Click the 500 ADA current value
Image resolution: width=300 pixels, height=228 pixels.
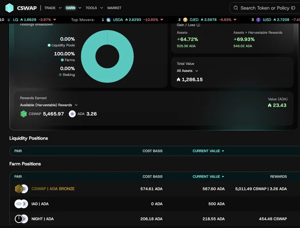(x=216, y=204)
